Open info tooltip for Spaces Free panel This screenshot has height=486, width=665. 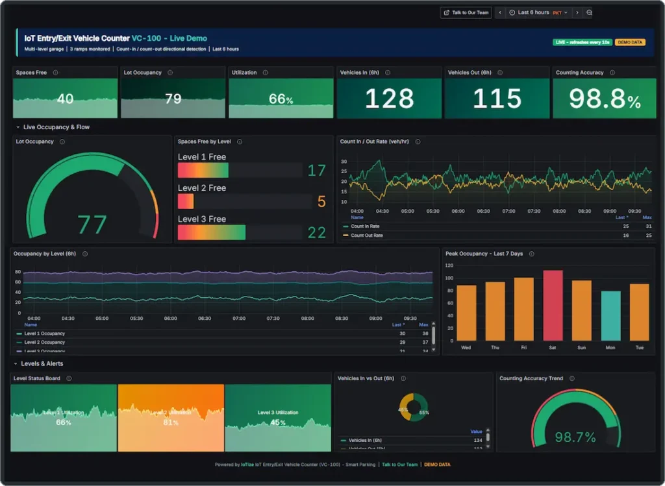tap(55, 73)
